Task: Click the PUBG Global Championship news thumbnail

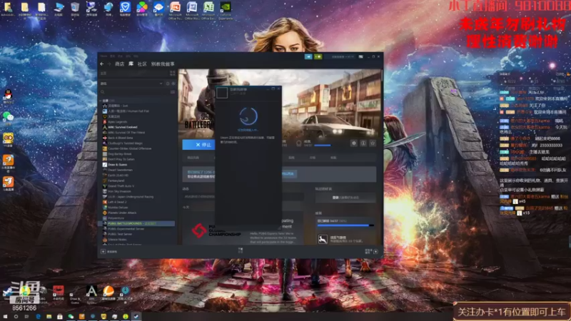Action: (216, 230)
